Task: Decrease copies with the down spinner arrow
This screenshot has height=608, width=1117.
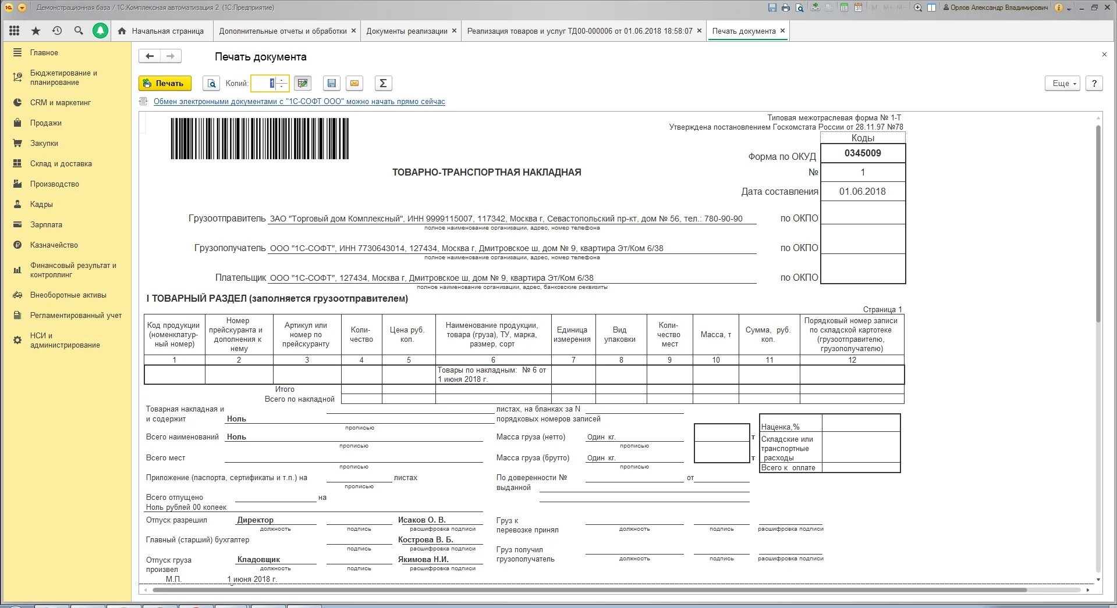Action: click(x=282, y=87)
